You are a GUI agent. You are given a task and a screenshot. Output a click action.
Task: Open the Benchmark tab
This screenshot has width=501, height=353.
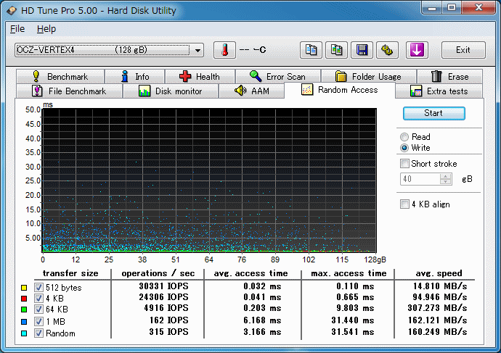[60, 77]
